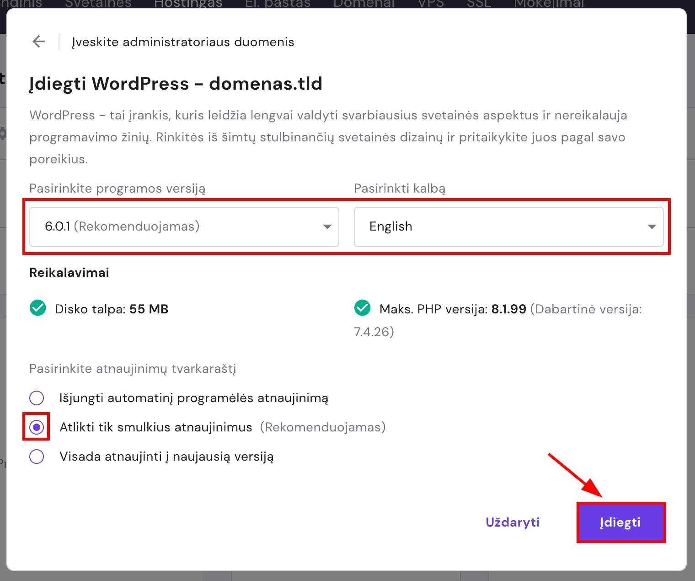
Task: Click the green checkmark beside Maks. PHP versija
Action: click(363, 308)
